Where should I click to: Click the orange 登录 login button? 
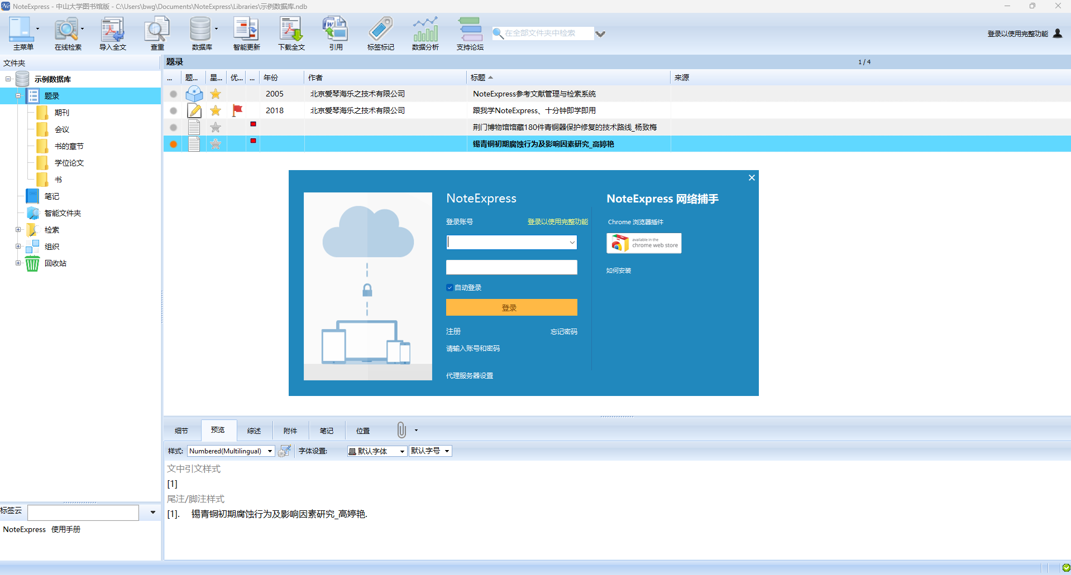pos(511,307)
